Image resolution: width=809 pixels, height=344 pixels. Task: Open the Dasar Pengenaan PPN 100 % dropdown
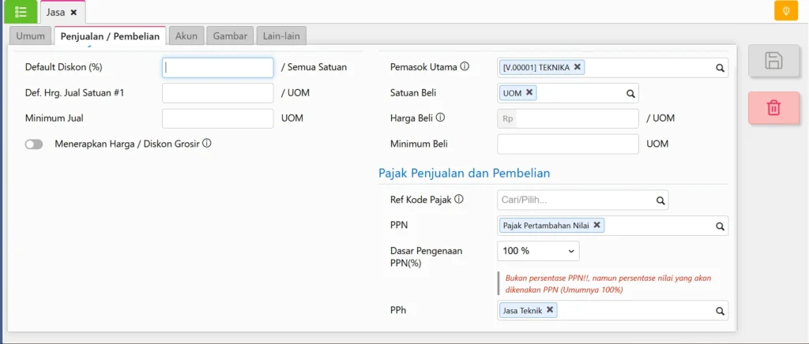538,251
